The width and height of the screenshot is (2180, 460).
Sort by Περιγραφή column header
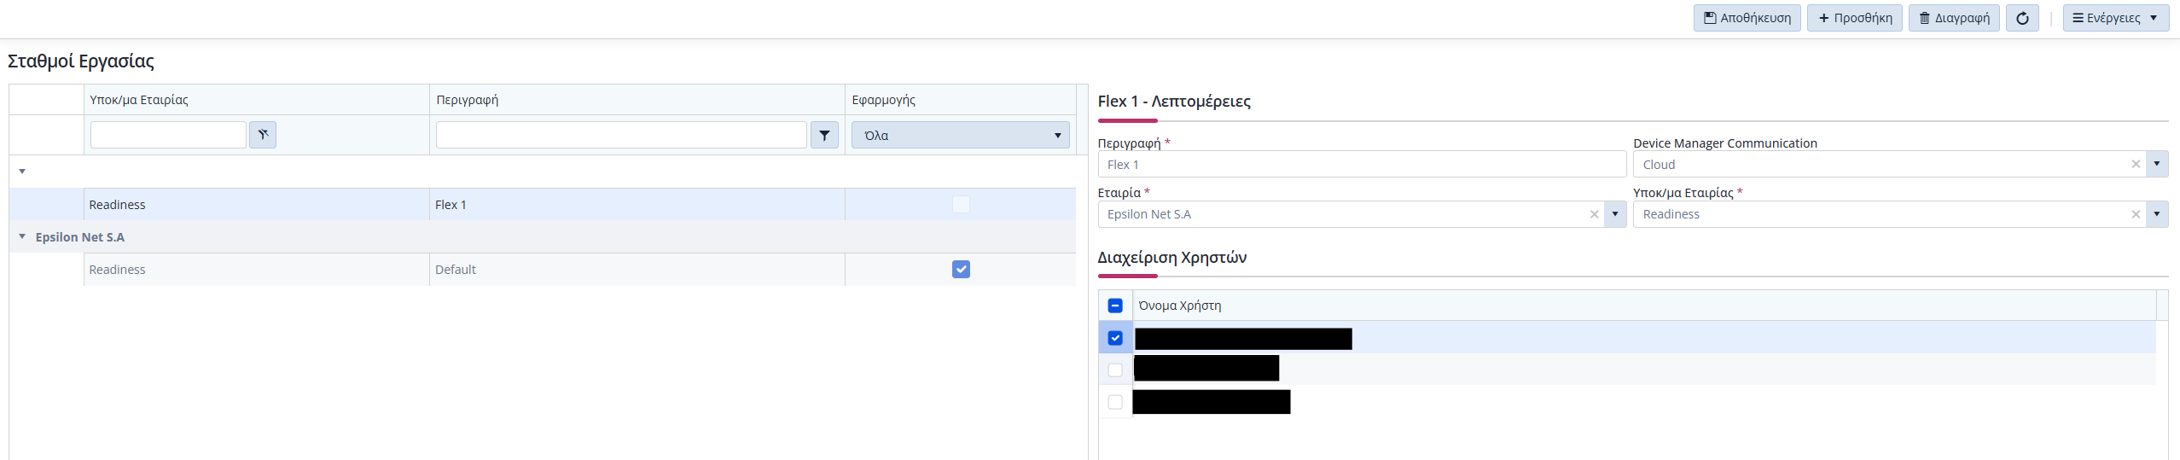637,100
